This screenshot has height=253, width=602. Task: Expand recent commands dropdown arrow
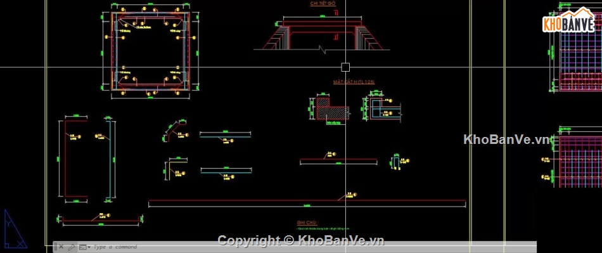click(x=89, y=247)
